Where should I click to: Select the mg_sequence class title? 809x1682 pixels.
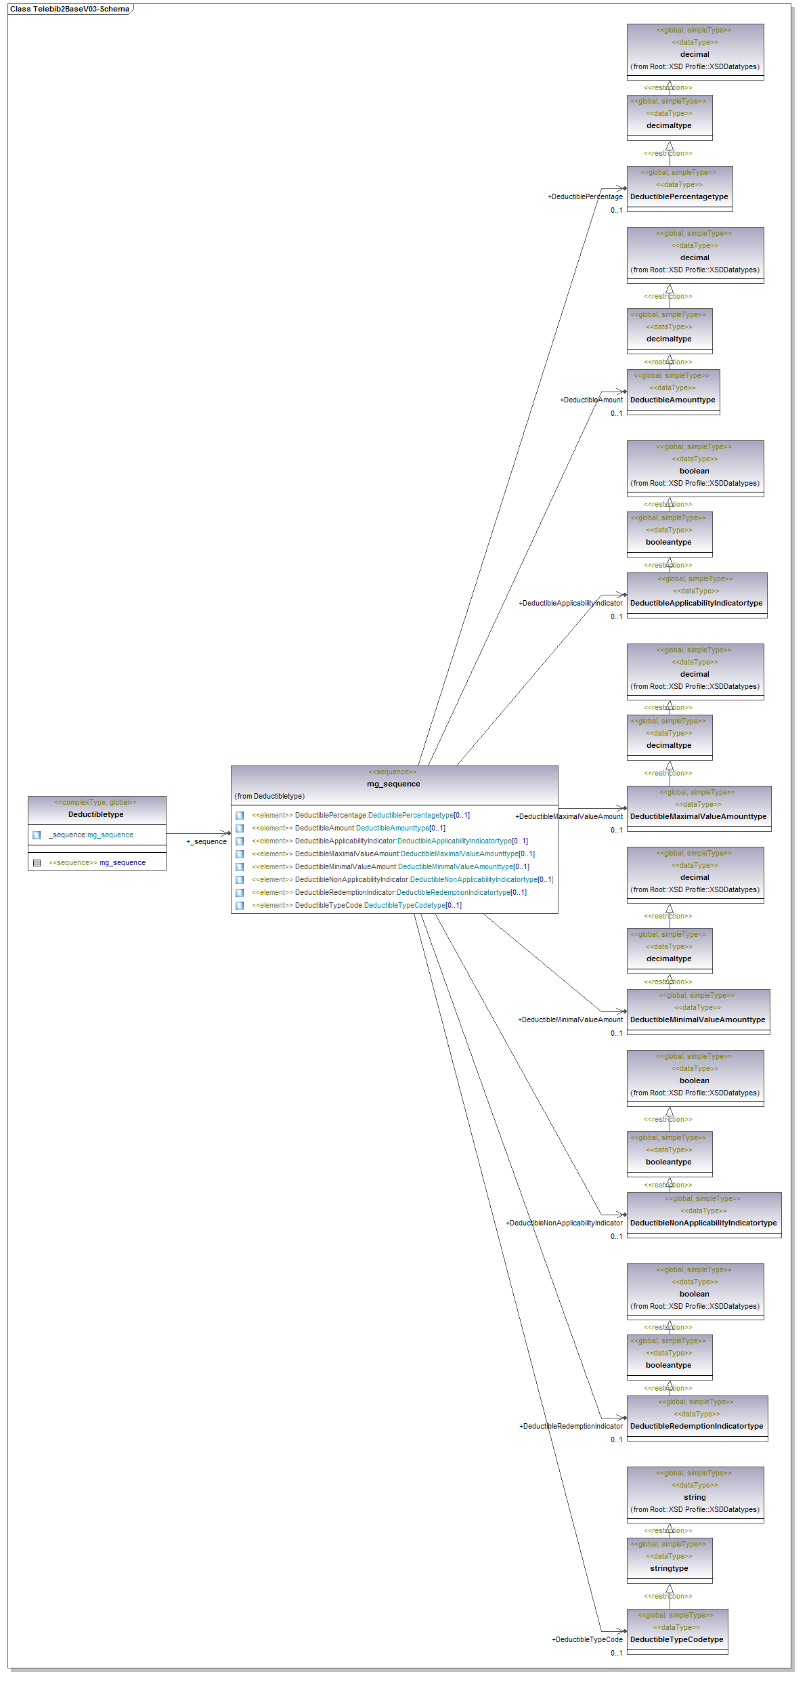coord(393,784)
